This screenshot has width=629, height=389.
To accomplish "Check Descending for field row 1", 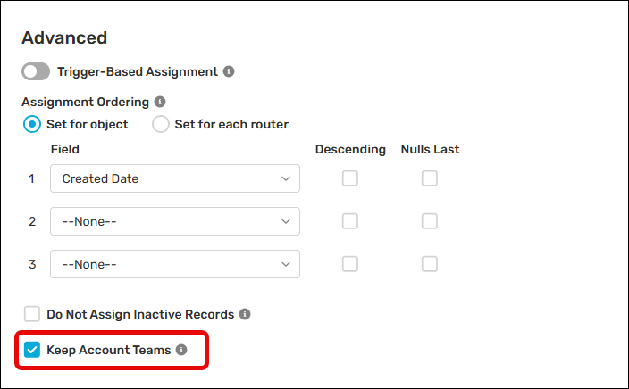I will (350, 178).
